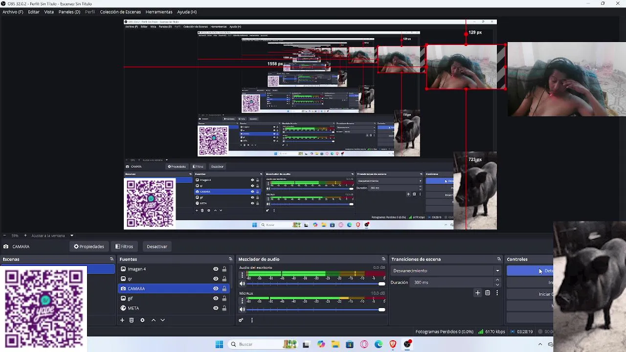This screenshot has width=626, height=352.
Task: Hide the gif source
Action: [216, 298]
